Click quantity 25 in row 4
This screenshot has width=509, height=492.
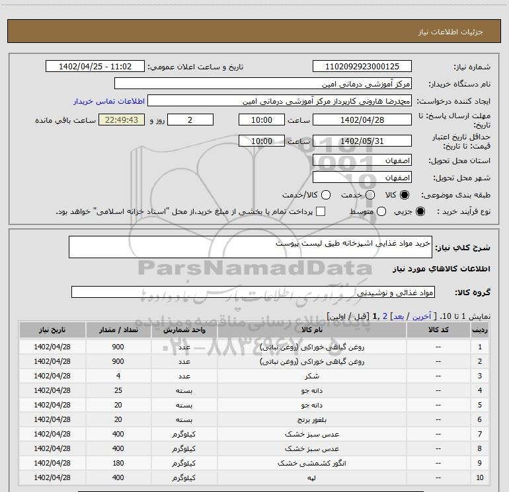118,390
